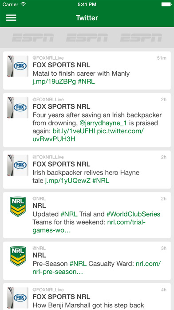Select the Pre-Season Casualty Ward tweet text
The height and width of the screenshot is (310, 174).
[x=97, y=268]
